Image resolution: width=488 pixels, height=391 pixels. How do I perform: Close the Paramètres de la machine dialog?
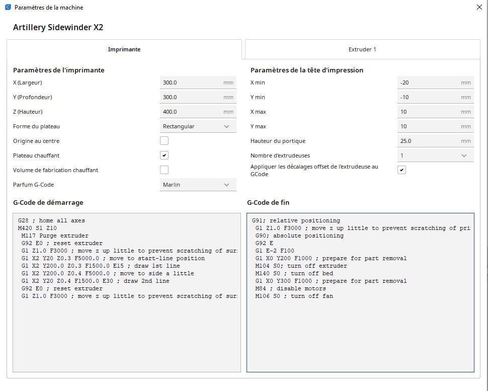479,7
